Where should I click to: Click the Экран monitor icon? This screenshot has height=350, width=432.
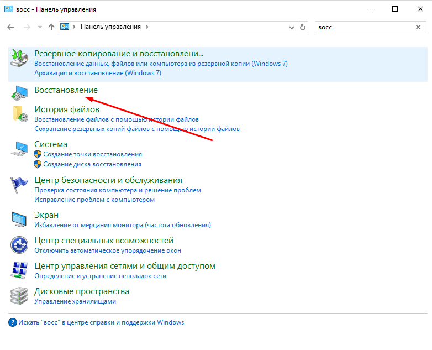point(19,220)
